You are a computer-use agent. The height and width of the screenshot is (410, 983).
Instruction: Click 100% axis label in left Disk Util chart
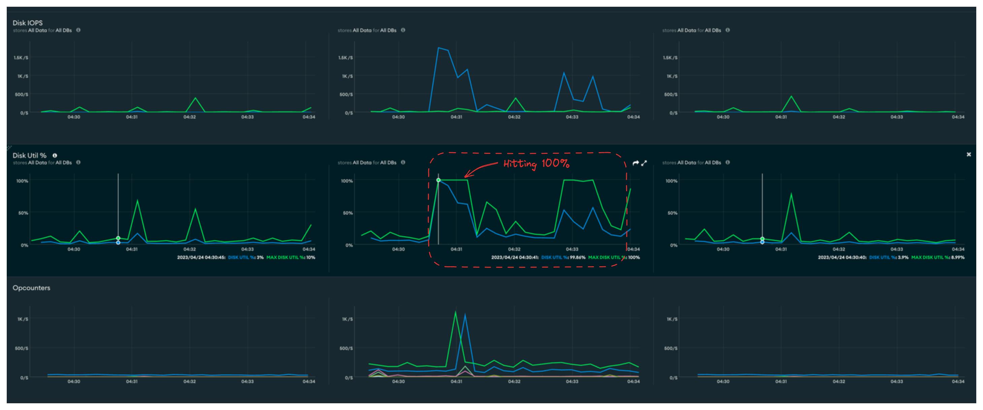(x=22, y=181)
